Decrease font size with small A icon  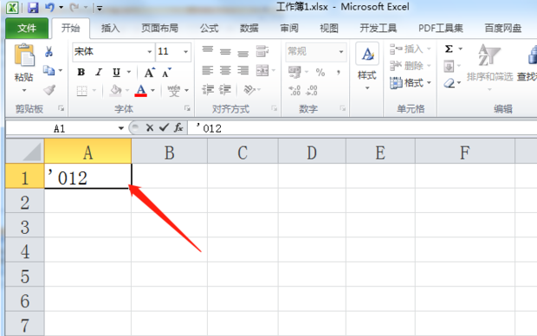click(166, 72)
